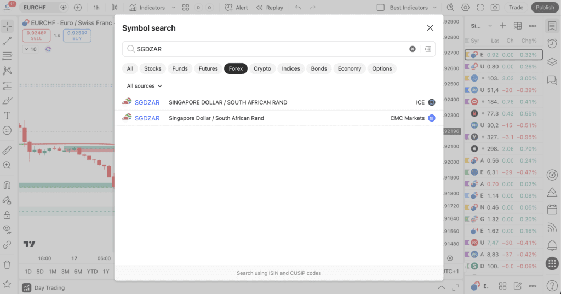The height and width of the screenshot is (294, 561).
Task: Remove drawings with the trash icon
Action: 7,264
